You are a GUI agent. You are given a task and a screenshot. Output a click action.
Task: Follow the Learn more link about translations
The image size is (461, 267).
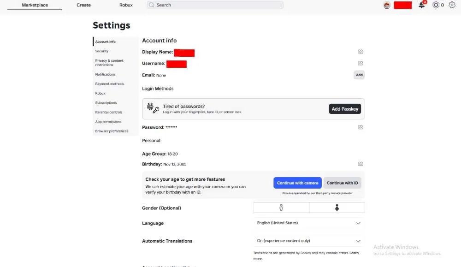coord(354,253)
